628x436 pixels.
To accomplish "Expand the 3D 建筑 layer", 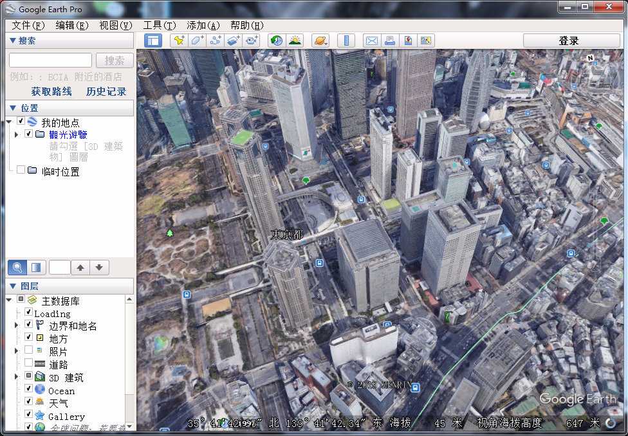I will [17, 377].
